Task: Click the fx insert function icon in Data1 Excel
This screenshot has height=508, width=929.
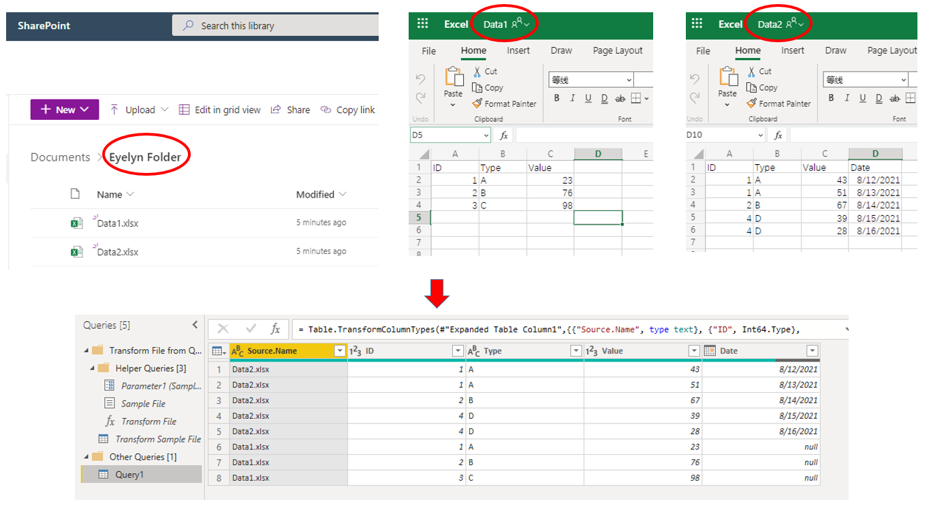Action: (x=503, y=136)
